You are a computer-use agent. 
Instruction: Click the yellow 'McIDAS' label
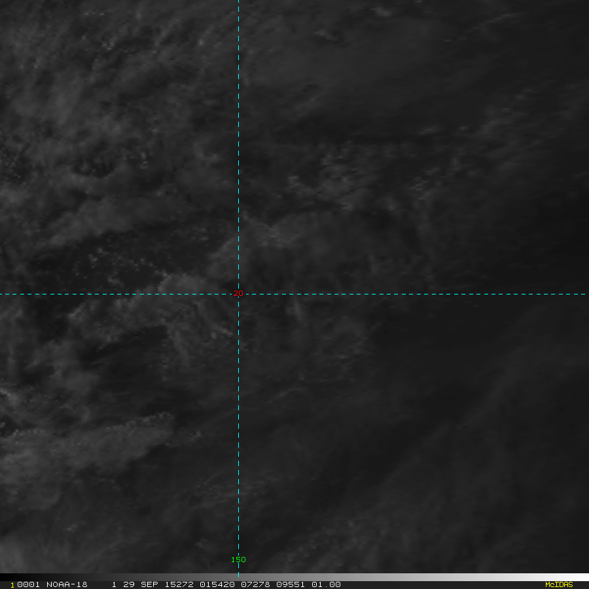559,584
